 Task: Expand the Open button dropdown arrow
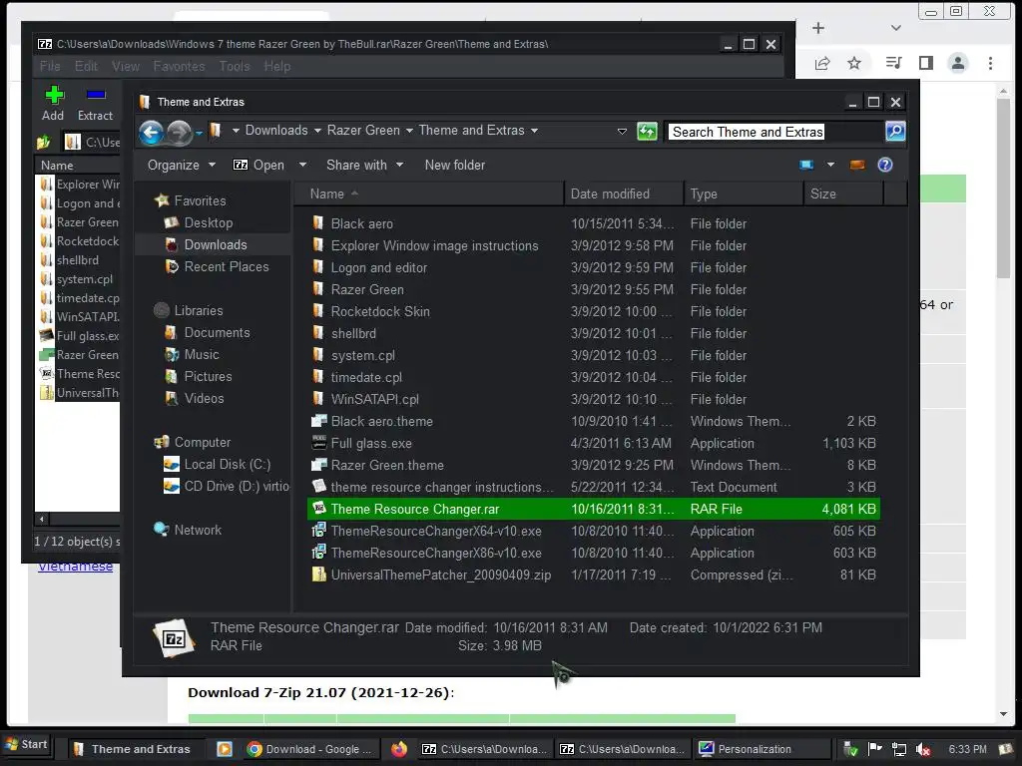pyautogui.click(x=302, y=165)
